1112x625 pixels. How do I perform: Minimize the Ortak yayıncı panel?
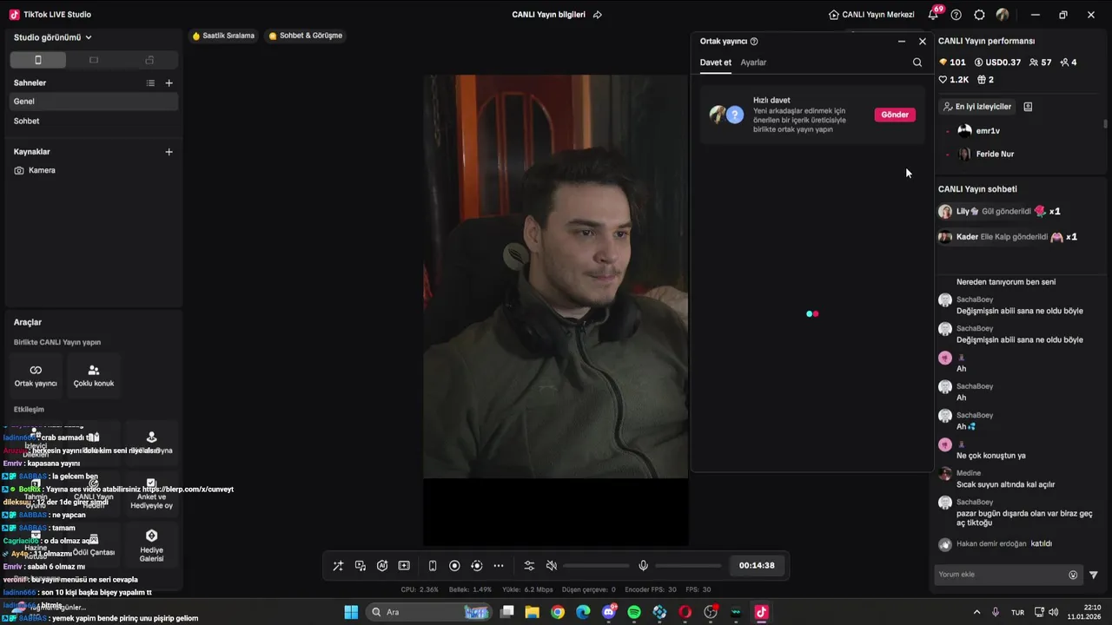902,42
